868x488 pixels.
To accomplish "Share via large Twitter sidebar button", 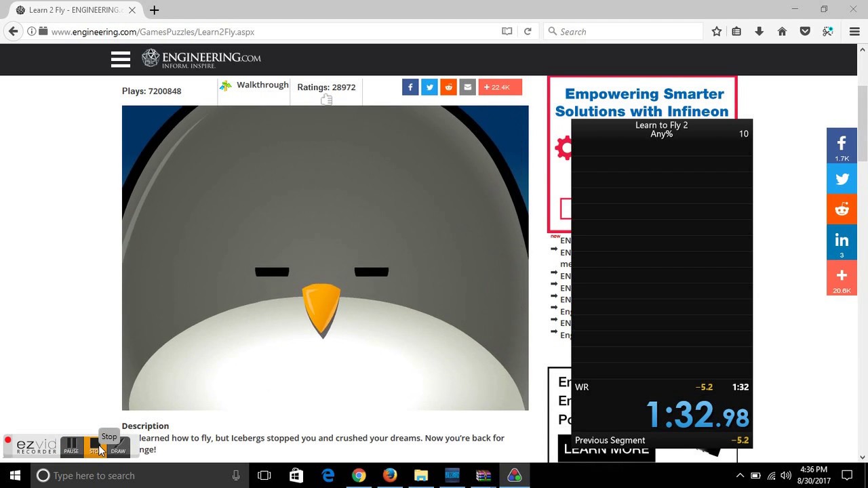I will pyautogui.click(x=842, y=179).
